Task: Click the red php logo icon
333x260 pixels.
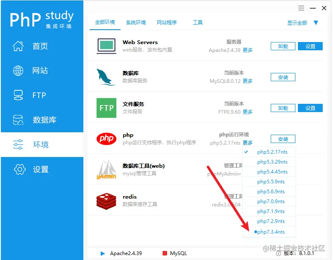Action: 106,139
